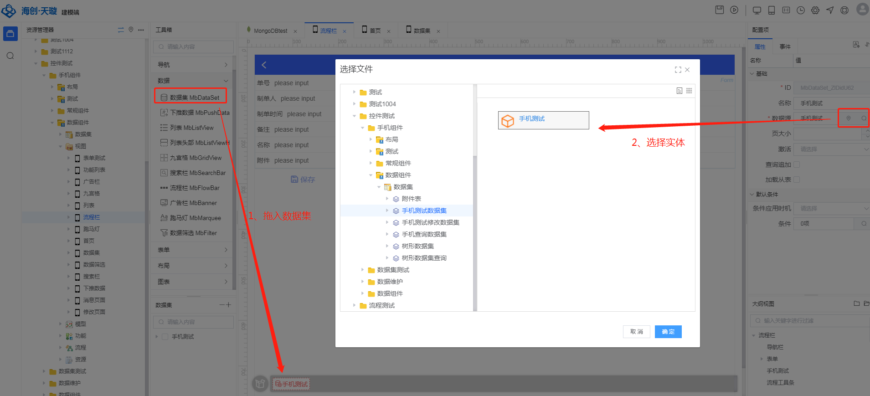Open the history clock icon
This screenshot has height=396, width=870.
(x=800, y=10)
